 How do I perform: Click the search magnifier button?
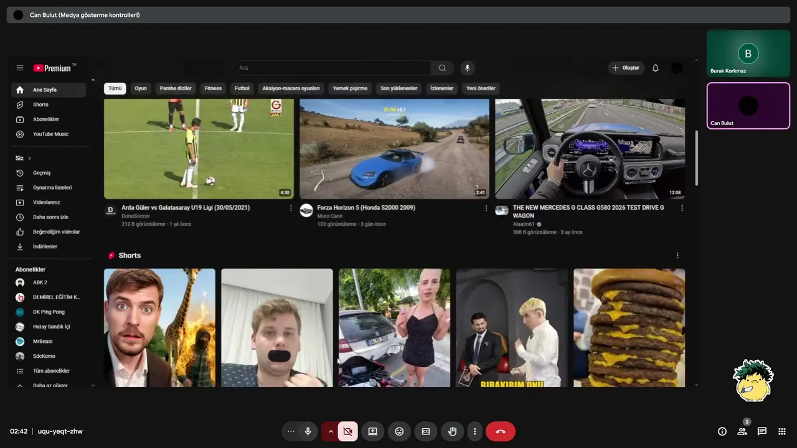pyautogui.click(x=442, y=68)
